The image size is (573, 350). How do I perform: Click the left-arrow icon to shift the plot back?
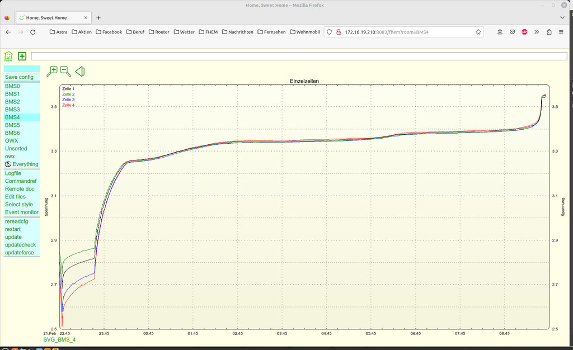[x=80, y=71]
